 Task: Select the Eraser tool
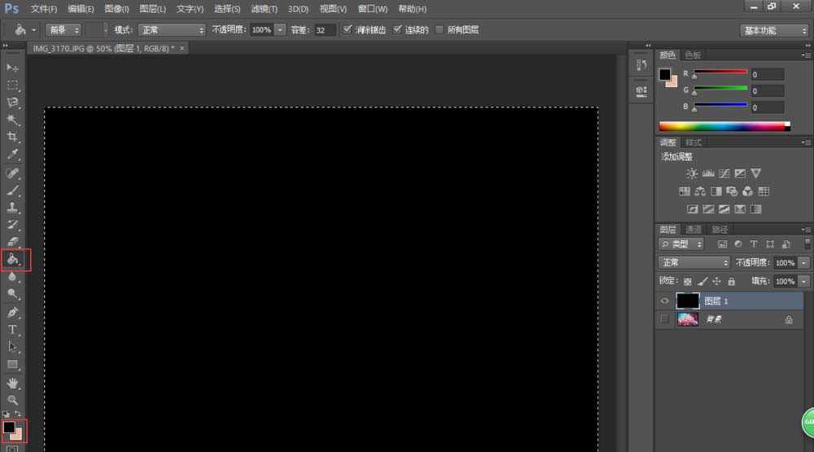tap(12, 242)
